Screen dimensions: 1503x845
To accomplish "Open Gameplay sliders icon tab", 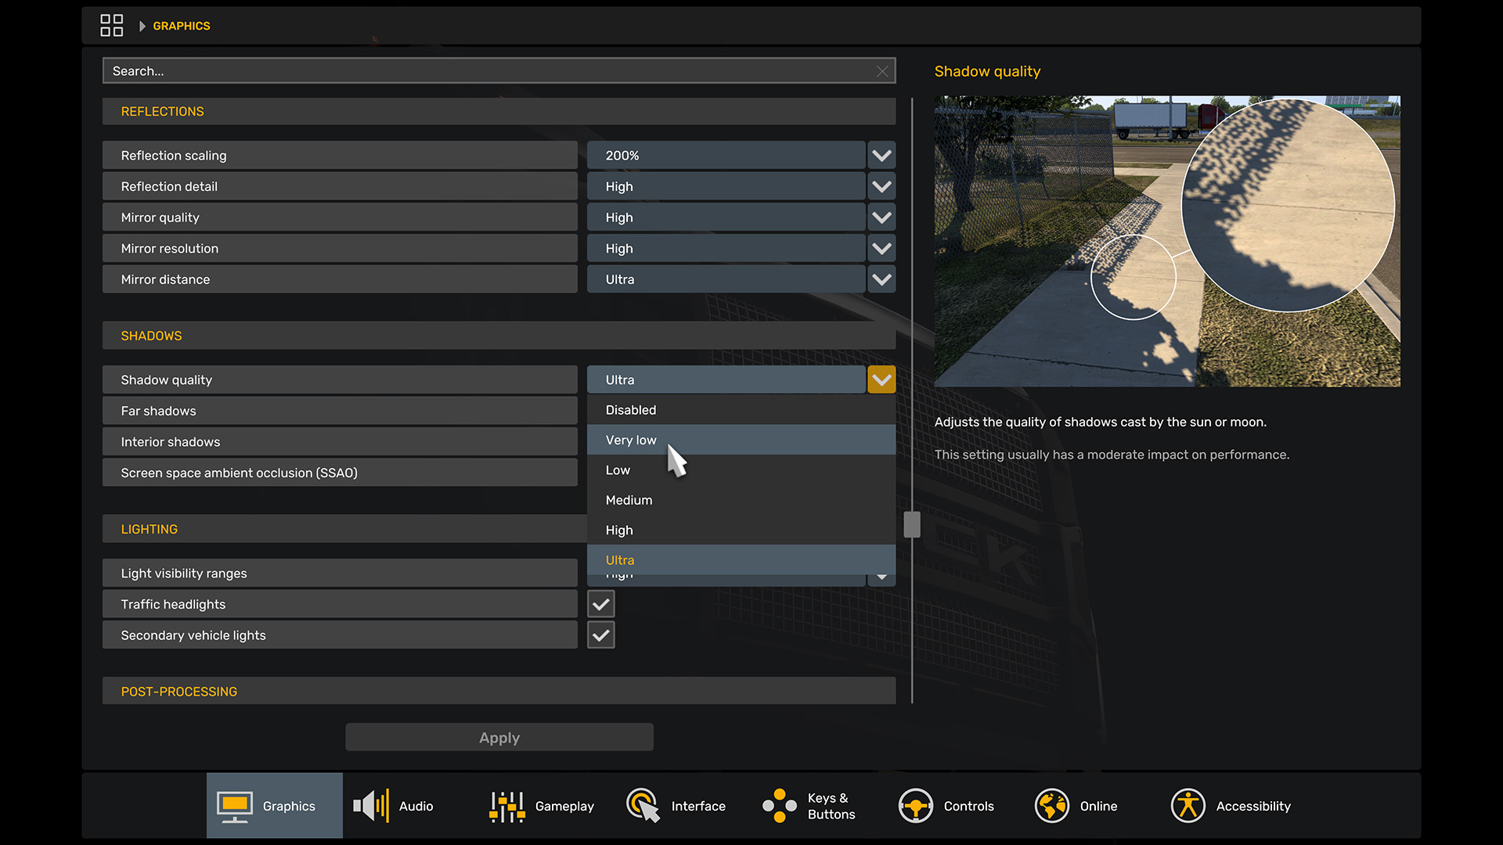I will (506, 806).
